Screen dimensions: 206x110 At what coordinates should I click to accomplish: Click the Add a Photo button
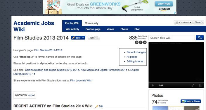point(191,101)
